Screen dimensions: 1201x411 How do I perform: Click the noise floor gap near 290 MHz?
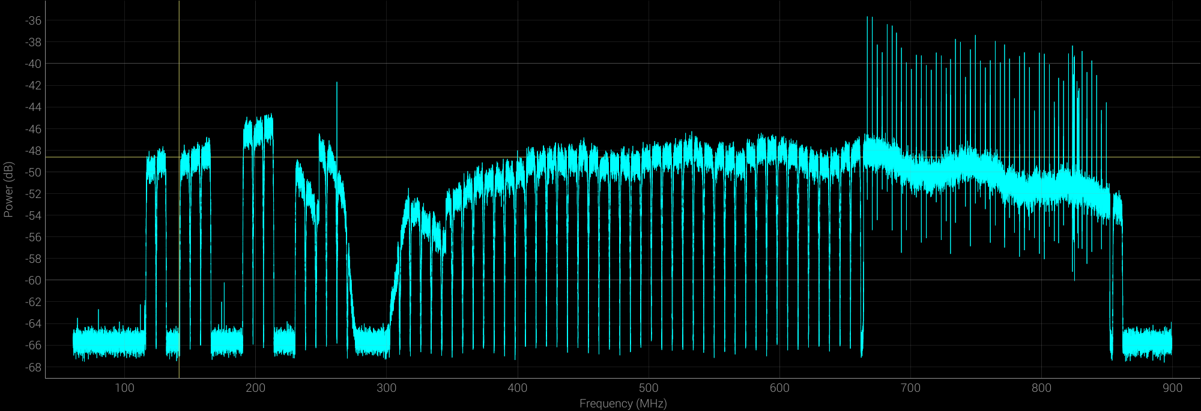[x=372, y=342]
